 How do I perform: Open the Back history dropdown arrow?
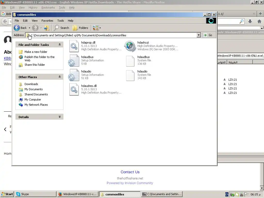pyautogui.click(x=29, y=28)
